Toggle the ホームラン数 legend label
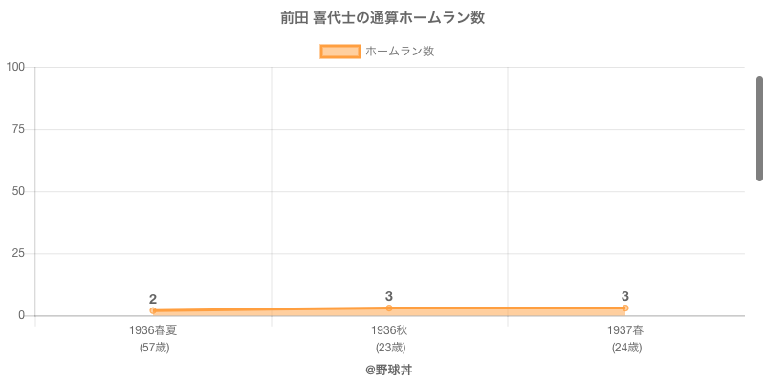The height and width of the screenshot is (382, 765). (x=400, y=52)
